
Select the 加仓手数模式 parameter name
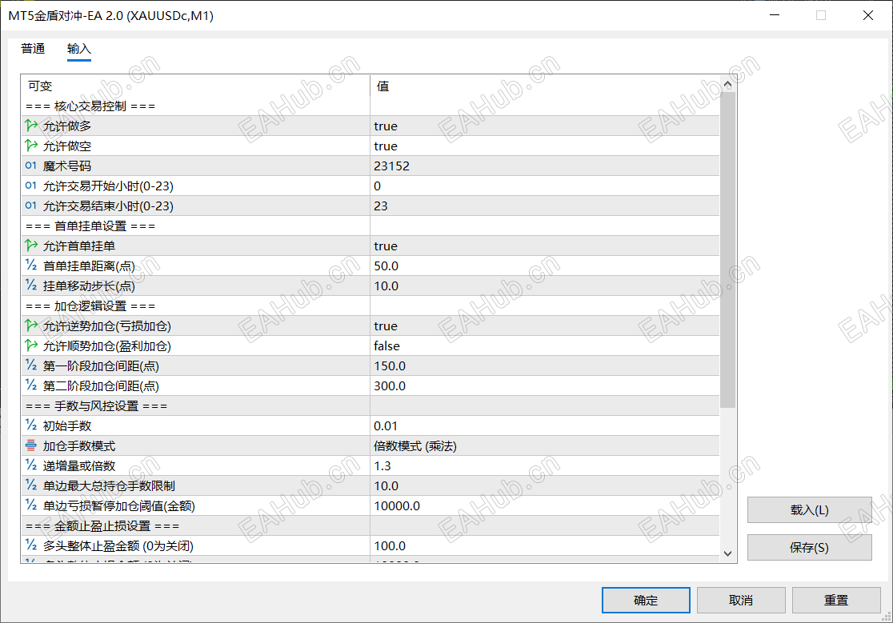79,446
